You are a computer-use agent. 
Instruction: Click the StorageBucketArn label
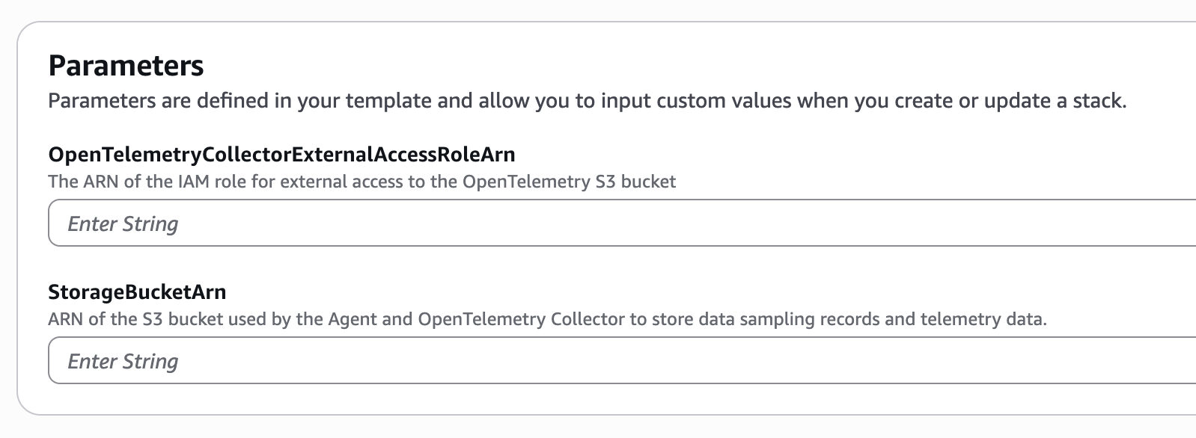pyautogui.click(x=137, y=292)
